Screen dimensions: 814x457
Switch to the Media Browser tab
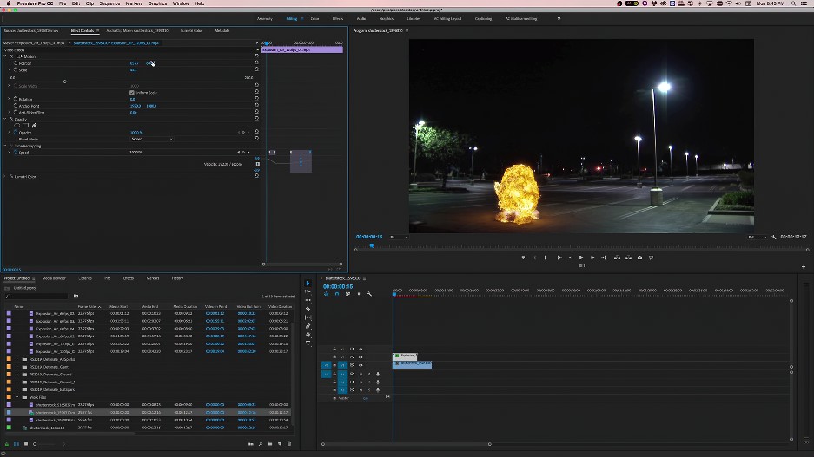[x=54, y=278]
